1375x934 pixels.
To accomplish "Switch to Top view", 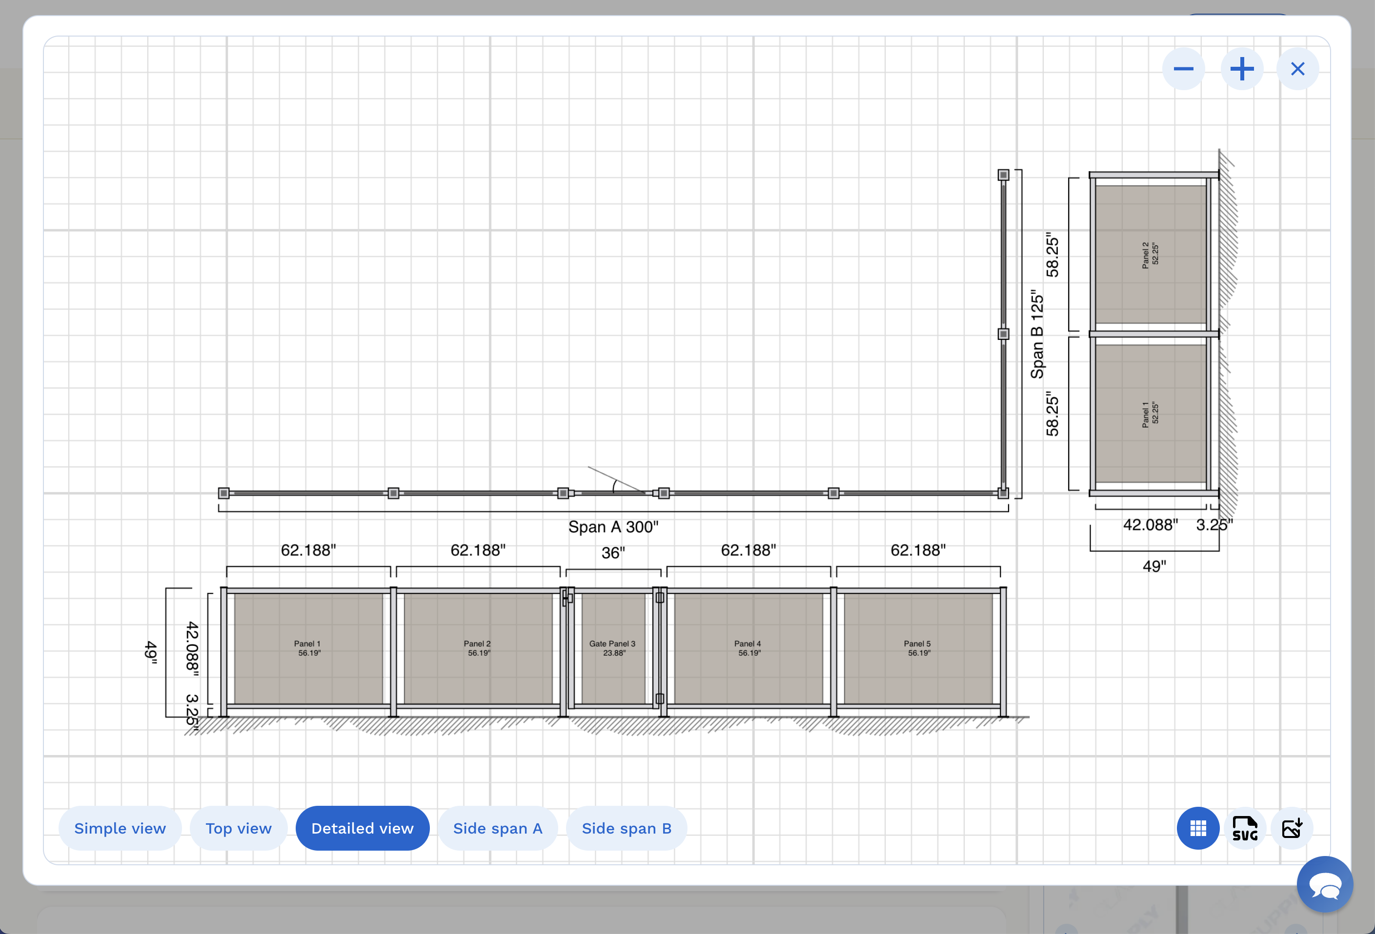I will pyautogui.click(x=239, y=828).
